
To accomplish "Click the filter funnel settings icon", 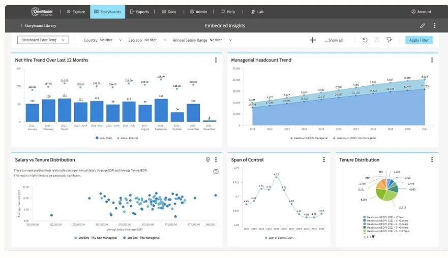I will 389,40.
